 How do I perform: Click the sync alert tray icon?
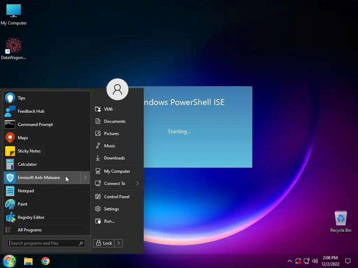tap(298, 261)
